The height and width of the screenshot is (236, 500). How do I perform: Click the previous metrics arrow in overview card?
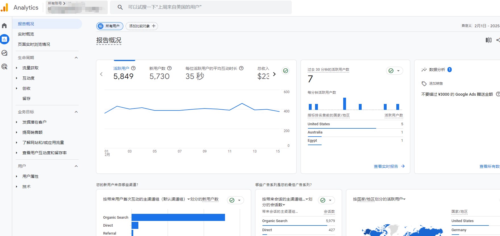(101, 74)
